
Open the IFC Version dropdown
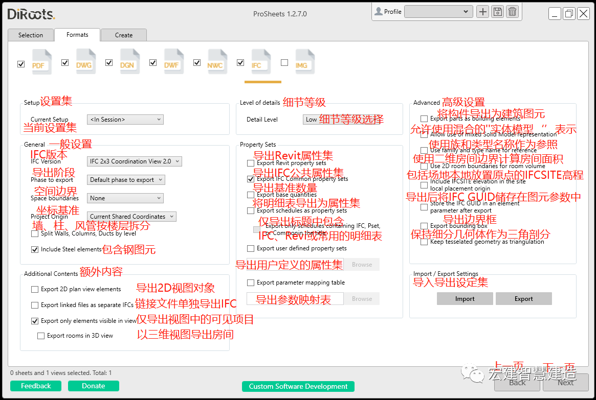(x=134, y=161)
